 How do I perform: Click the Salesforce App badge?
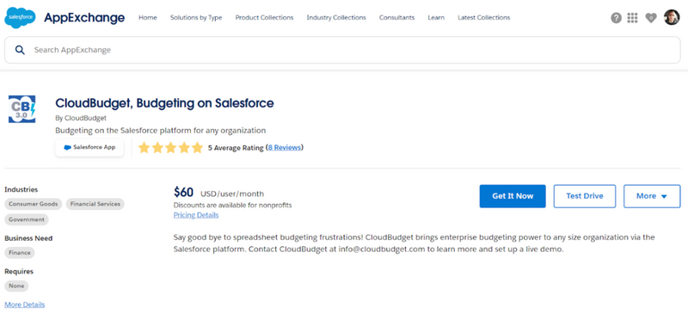pyautogui.click(x=89, y=148)
